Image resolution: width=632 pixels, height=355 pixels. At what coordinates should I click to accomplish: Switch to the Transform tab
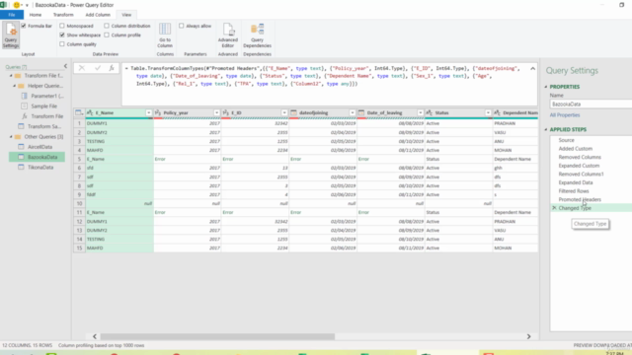pyautogui.click(x=63, y=15)
